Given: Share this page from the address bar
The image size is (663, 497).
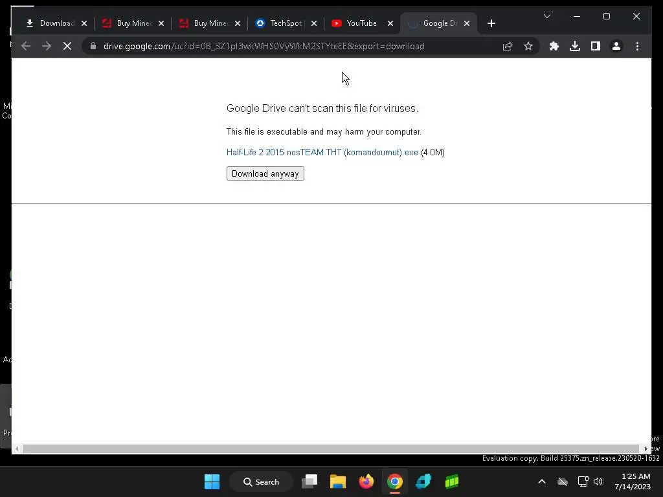Looking at the screenshot, I should 508,46.
